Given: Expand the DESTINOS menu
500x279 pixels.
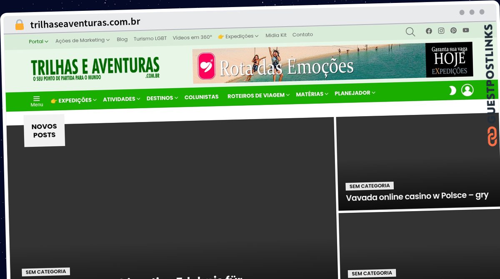Looking at the screenshot, I should coord(162,98).
